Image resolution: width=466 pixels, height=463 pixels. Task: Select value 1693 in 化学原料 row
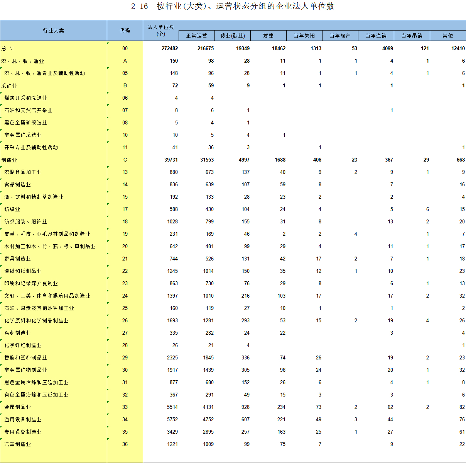pos(172,320)
